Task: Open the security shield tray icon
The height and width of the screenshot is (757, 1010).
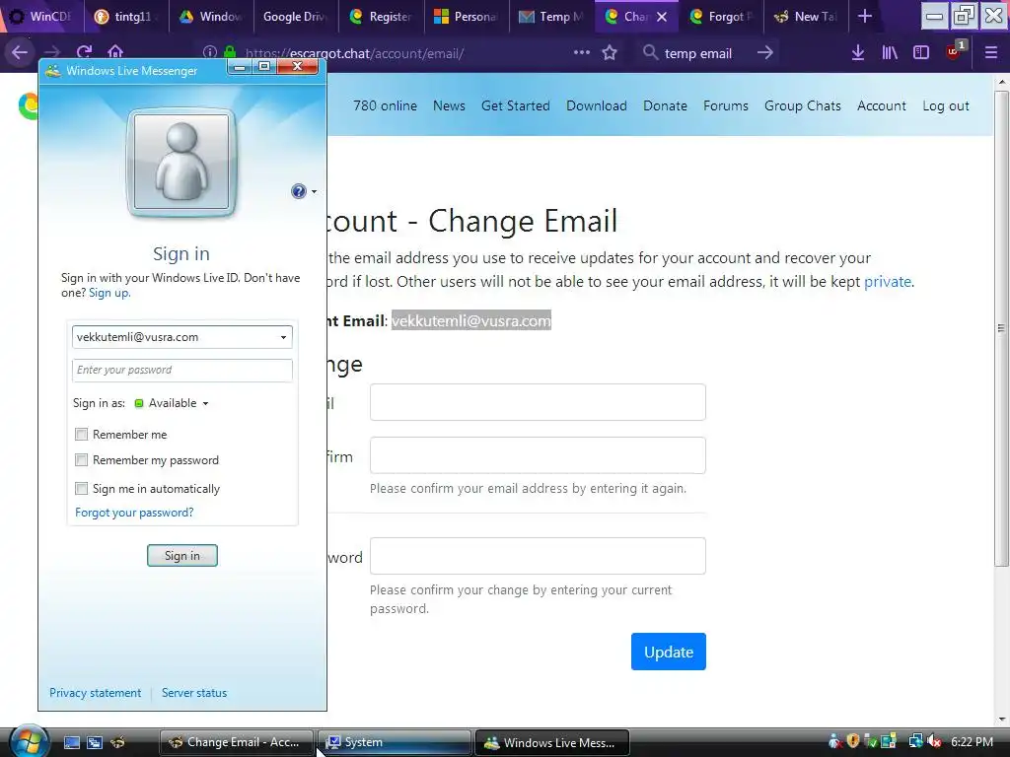Action: click(853, 741)
